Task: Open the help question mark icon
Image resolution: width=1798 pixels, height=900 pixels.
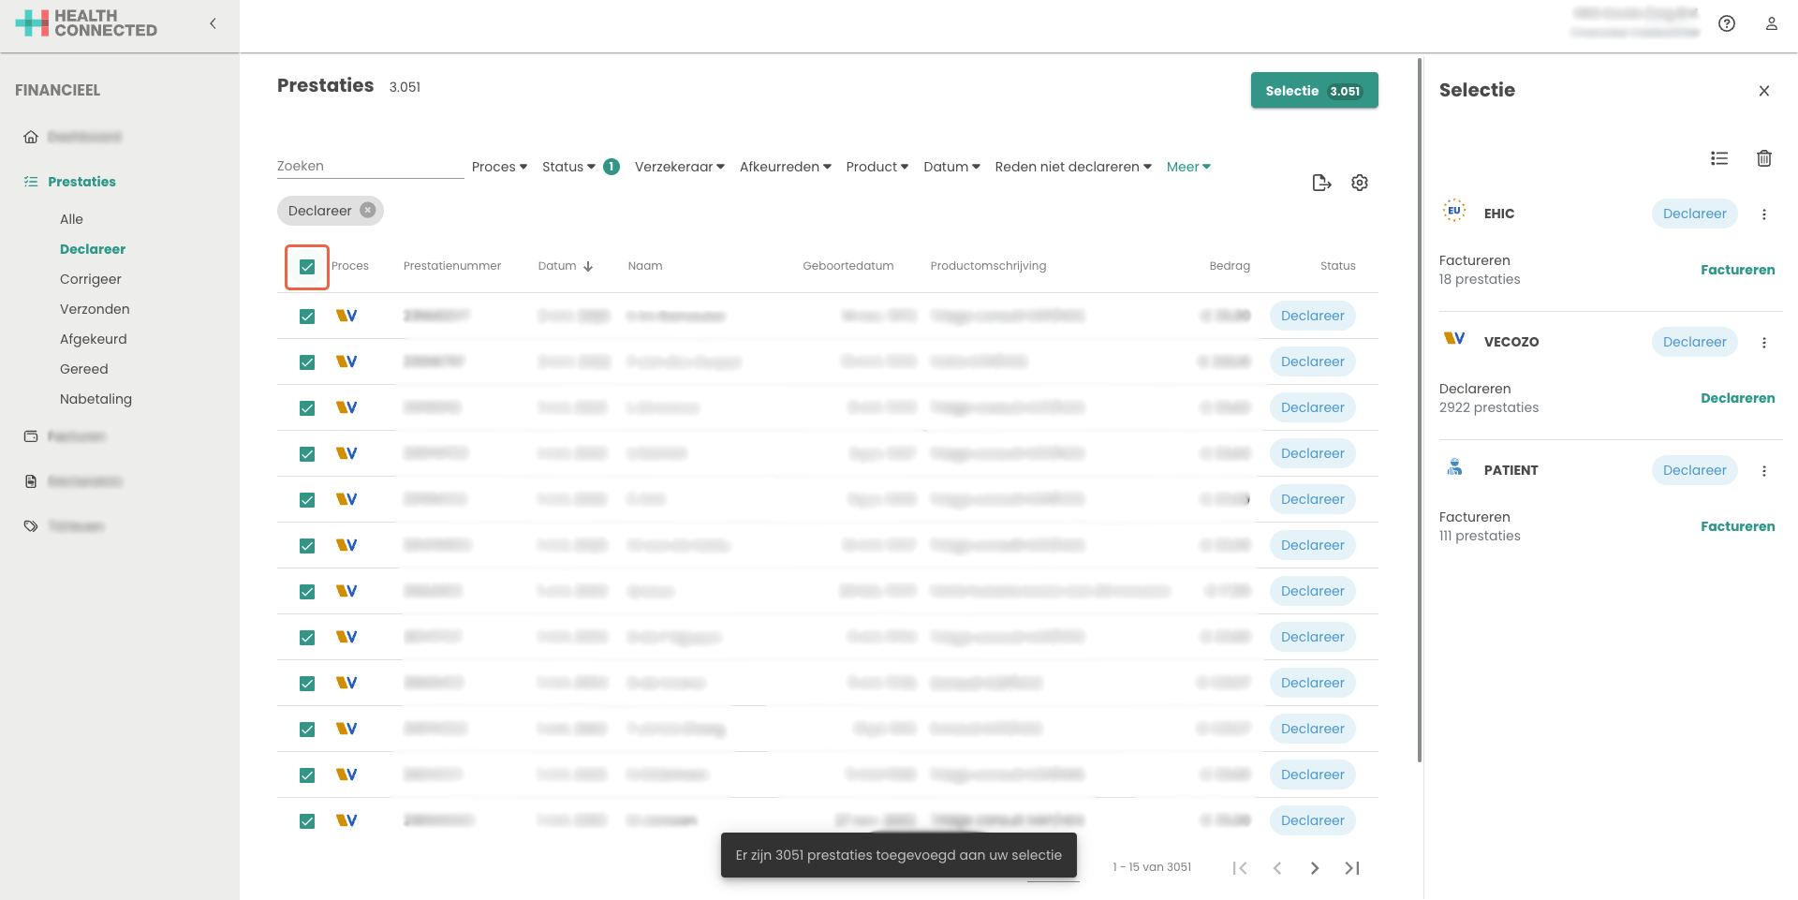Action: point(1727,24)
